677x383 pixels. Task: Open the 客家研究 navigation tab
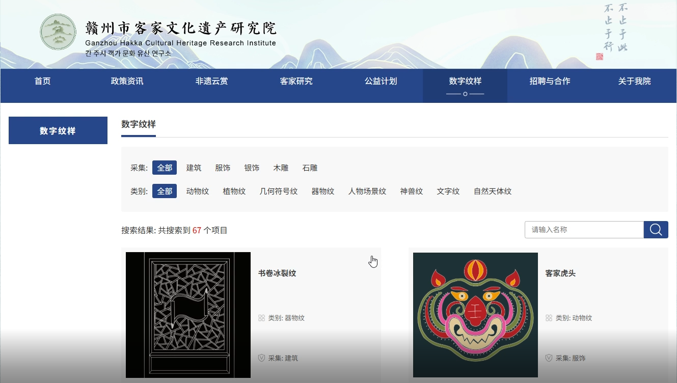pyautogui.click(x=296, y=81)
